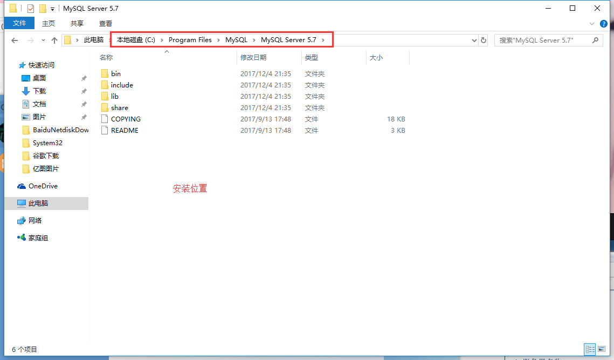
Task: Open the Help question mark icon
Action: tap(604, 24)
